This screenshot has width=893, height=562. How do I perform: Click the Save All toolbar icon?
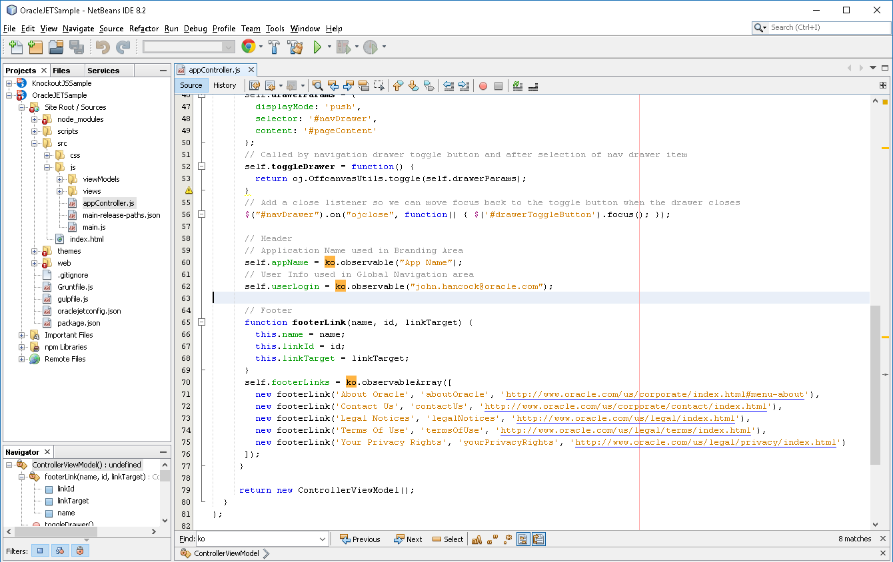pos(76,47)
